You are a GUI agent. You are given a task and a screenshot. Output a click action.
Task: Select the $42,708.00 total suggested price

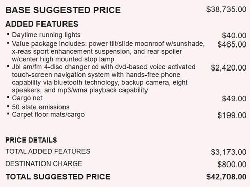(x=226, y=177)
